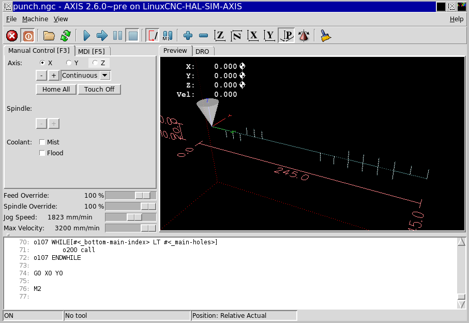The height and width of the screenshot is (323, 469).
Task: Click the tool cone in preview
Action: click(x=208, y=111)
